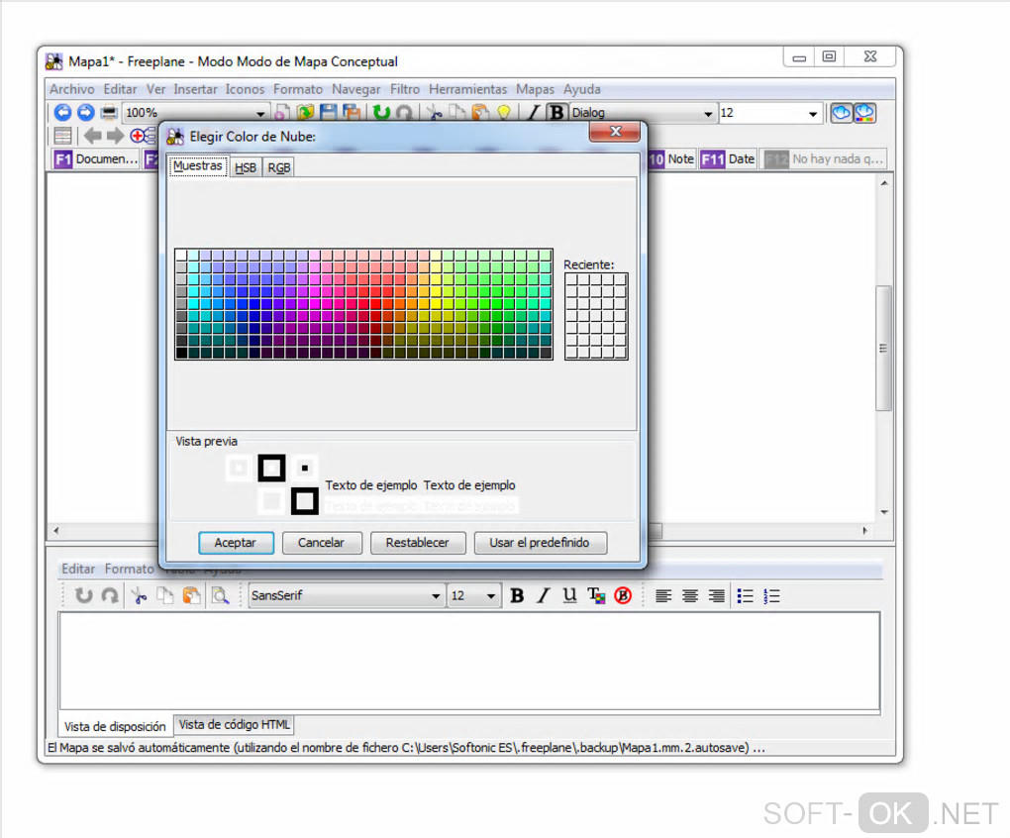Apply bold in the note editor
Screen dimensions: 1010x838
[517, 595]
